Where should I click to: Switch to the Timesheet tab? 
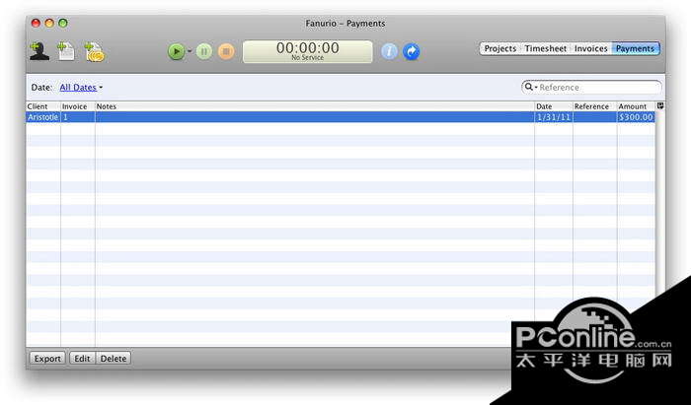point(546,49)
